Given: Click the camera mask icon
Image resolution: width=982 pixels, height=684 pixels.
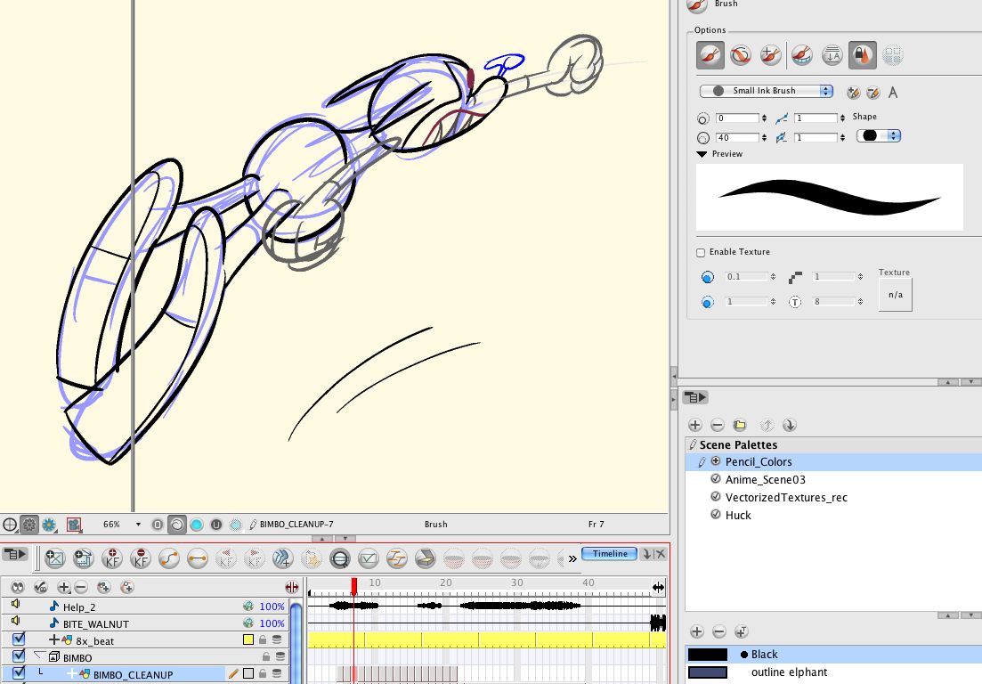Looking at the screenshot, I should pyautogui.click(x=75, y=525).
